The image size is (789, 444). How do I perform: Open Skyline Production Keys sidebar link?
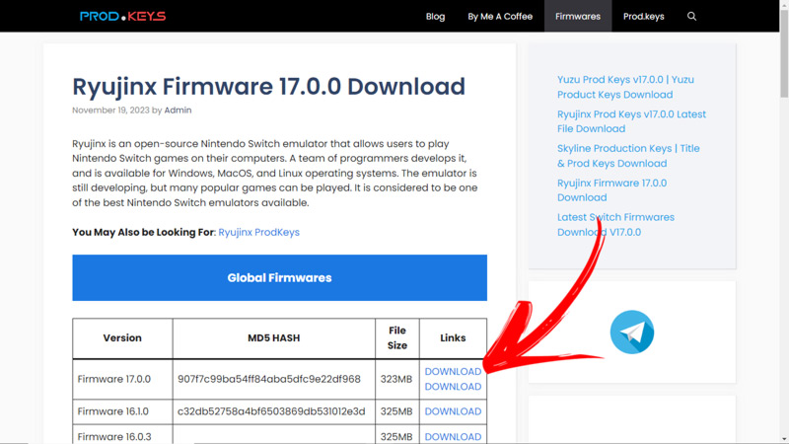[x=628, y=156]
